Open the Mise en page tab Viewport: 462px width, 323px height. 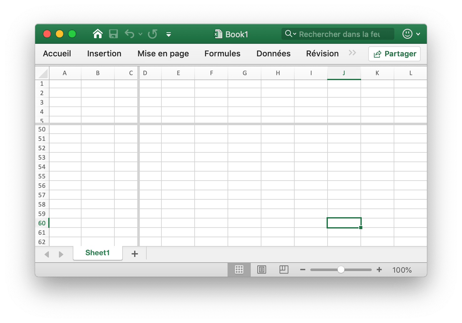pos(163,54)
